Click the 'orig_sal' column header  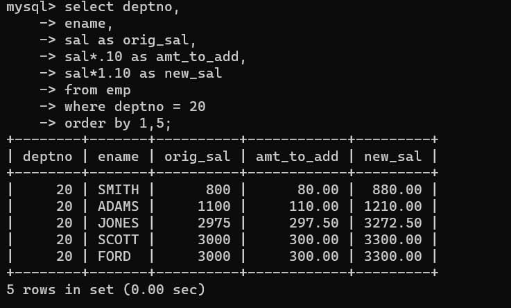coord(198,157)
